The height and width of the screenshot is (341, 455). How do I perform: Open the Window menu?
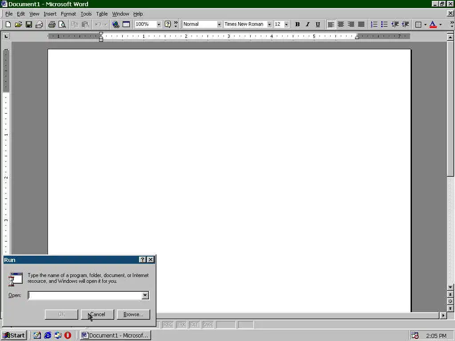pyautogui.click(x=120, y=14)
